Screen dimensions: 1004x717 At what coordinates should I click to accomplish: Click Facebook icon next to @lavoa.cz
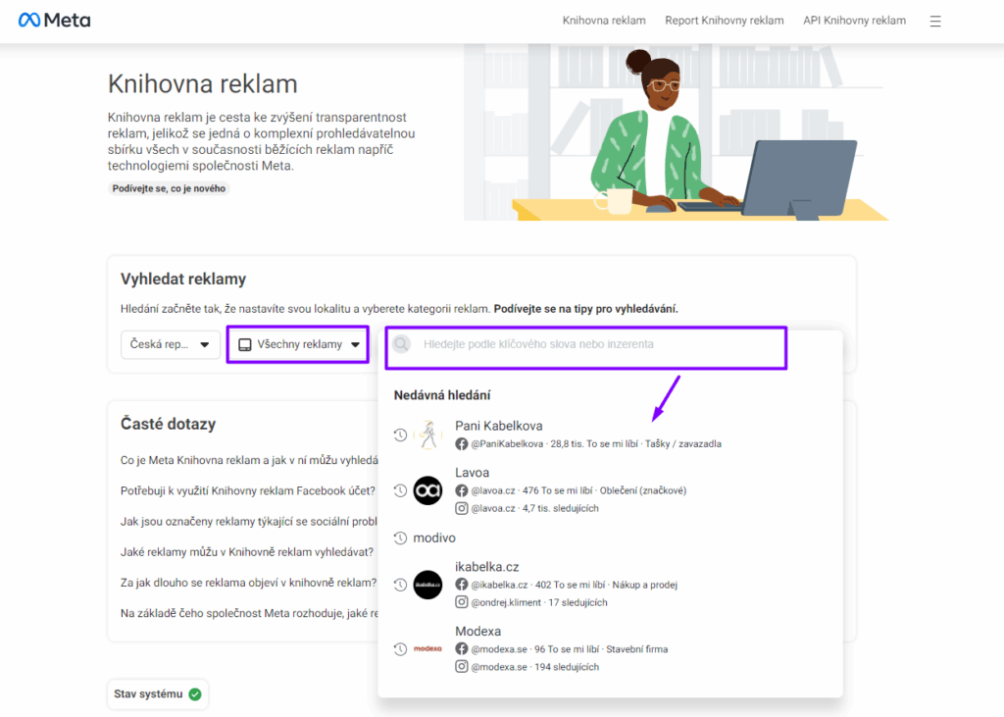(461, 490)
